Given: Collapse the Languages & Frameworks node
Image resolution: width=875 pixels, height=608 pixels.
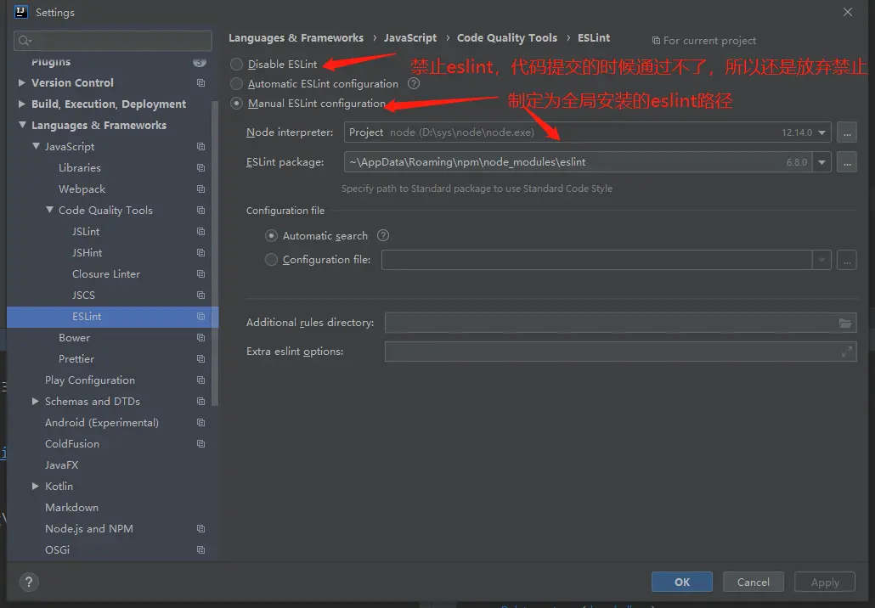Looking at the screenshot, I should pos(22,125).
